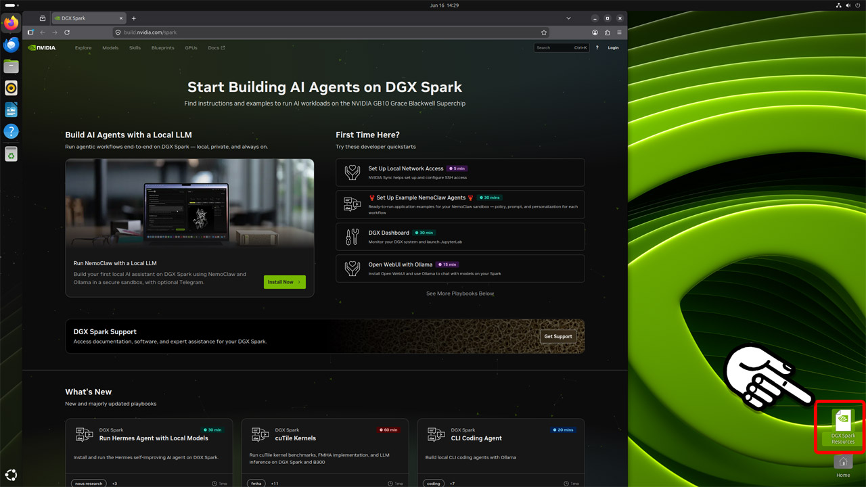Open the system volume tray icon
866x487 pixels.
click(x=848, y=5)
